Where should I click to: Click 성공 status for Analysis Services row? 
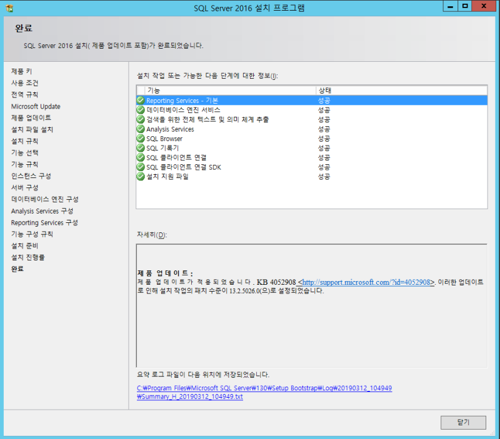(x=324, y=129)
